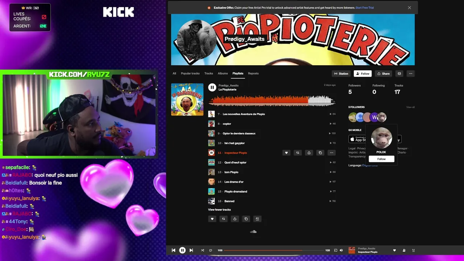Skip to previous track in player bar
464x261 pixels.
tap(174, 250)
